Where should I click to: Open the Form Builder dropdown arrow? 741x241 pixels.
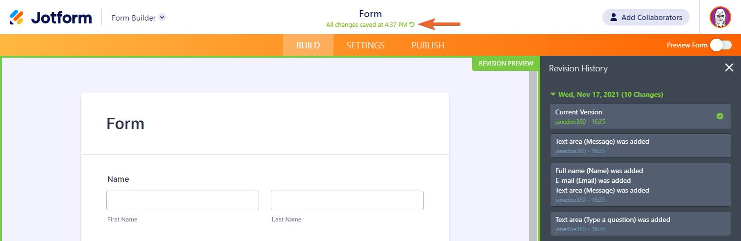pyautogui.click(x=162, y=18)
